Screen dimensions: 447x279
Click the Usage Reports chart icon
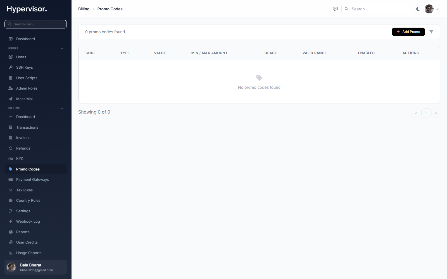(x=11, y=253)
